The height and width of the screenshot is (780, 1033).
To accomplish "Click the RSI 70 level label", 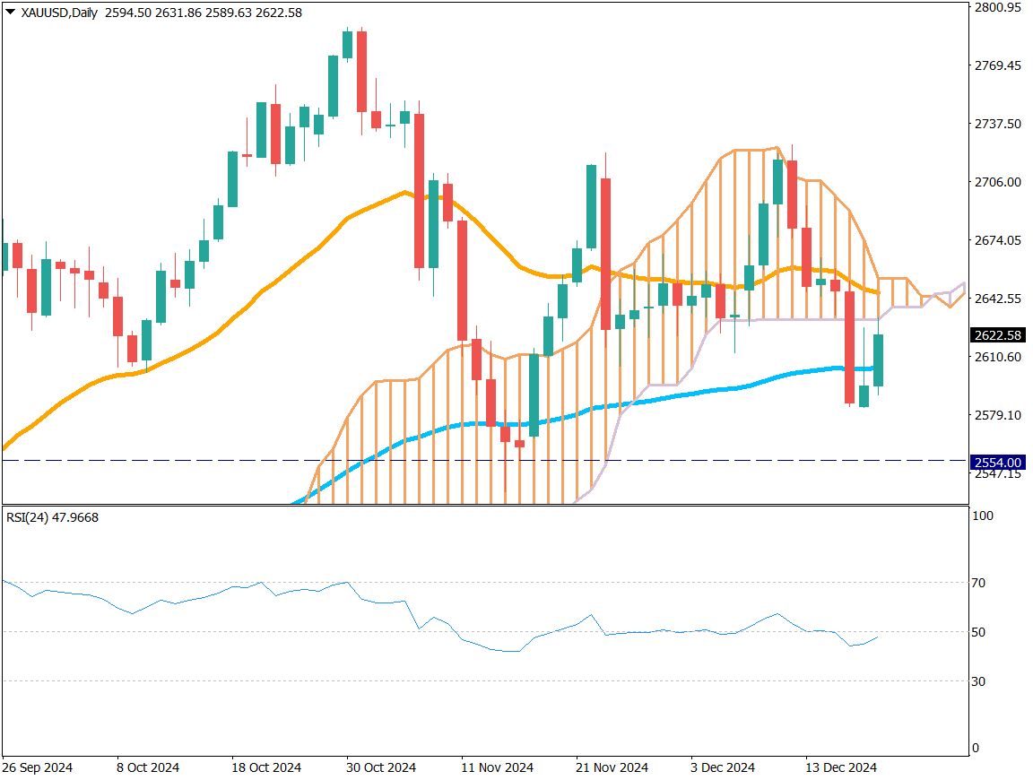I will click(978, 583).
